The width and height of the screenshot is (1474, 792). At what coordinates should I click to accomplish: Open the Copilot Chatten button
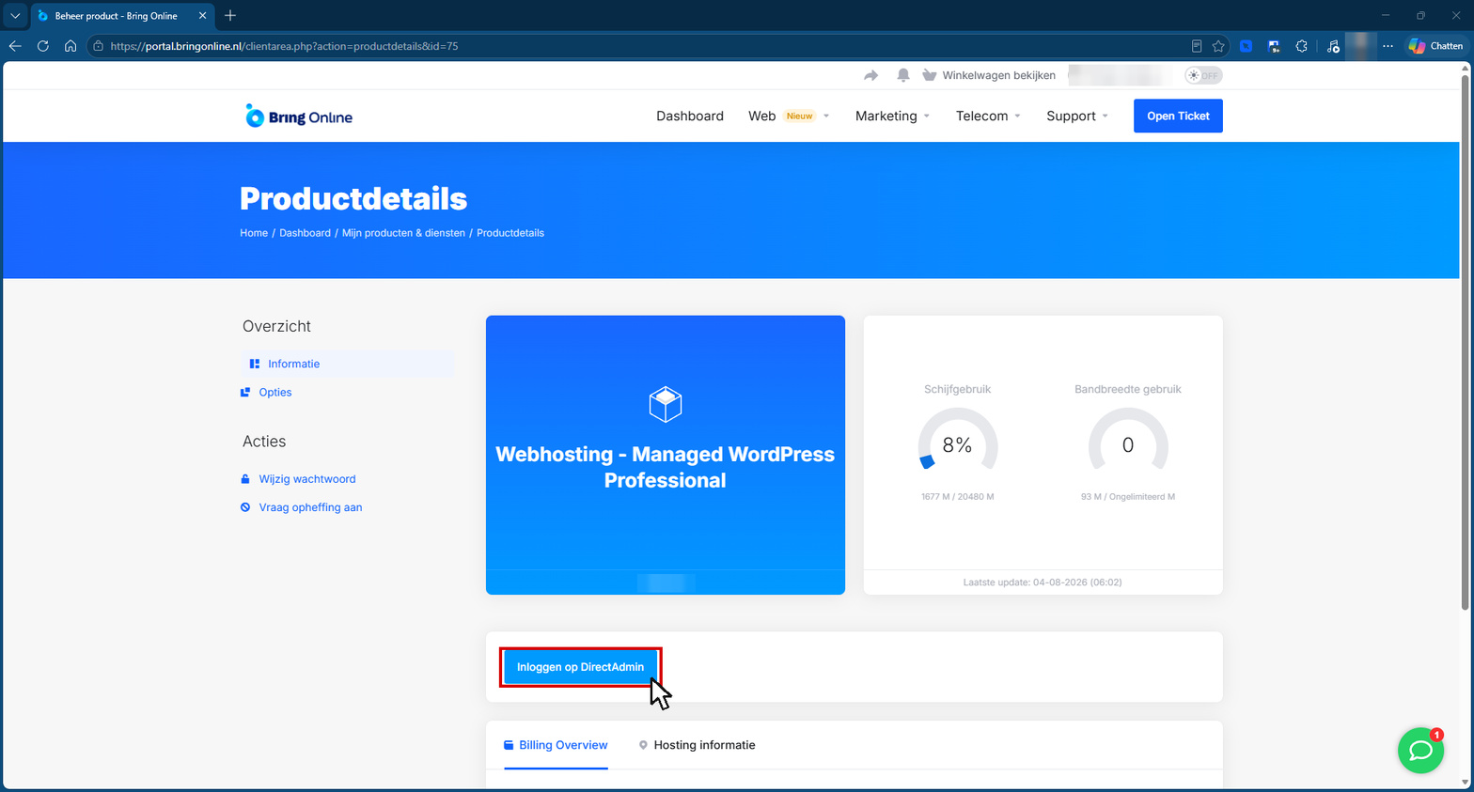click(1435, 46)
